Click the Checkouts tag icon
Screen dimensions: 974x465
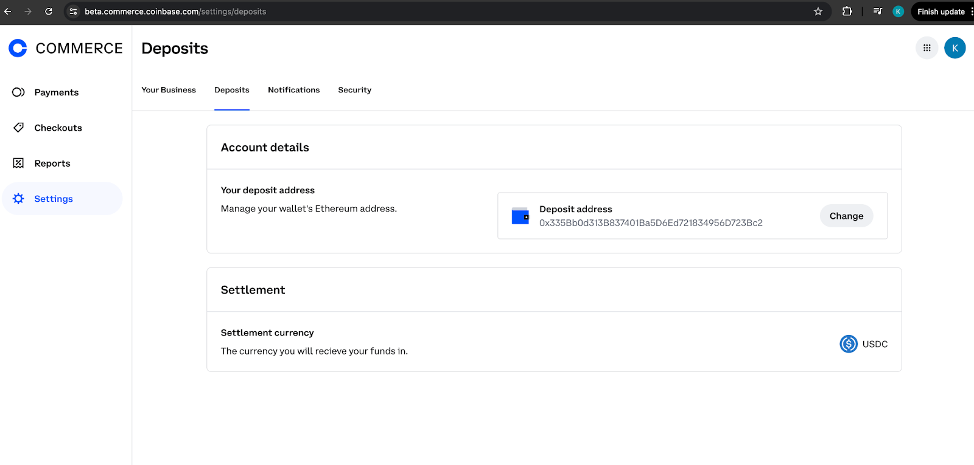(18, 128)
